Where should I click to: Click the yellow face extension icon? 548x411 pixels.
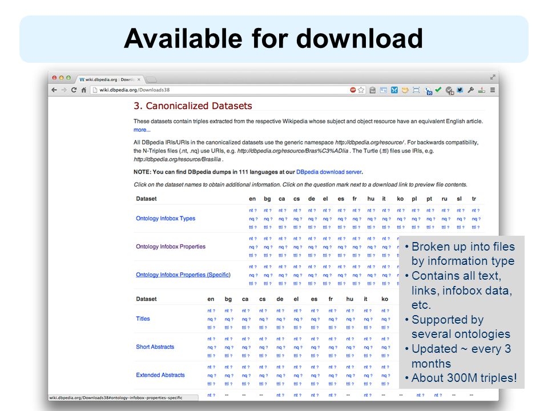405,90
